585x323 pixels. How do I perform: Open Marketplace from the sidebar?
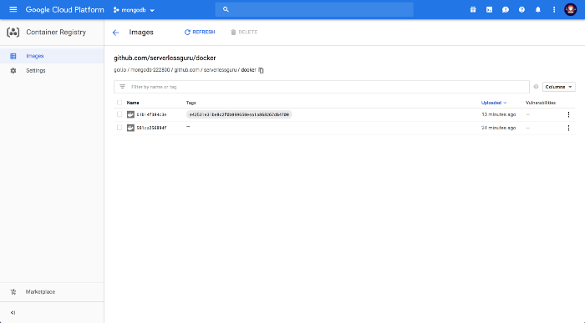coord(40,292)
